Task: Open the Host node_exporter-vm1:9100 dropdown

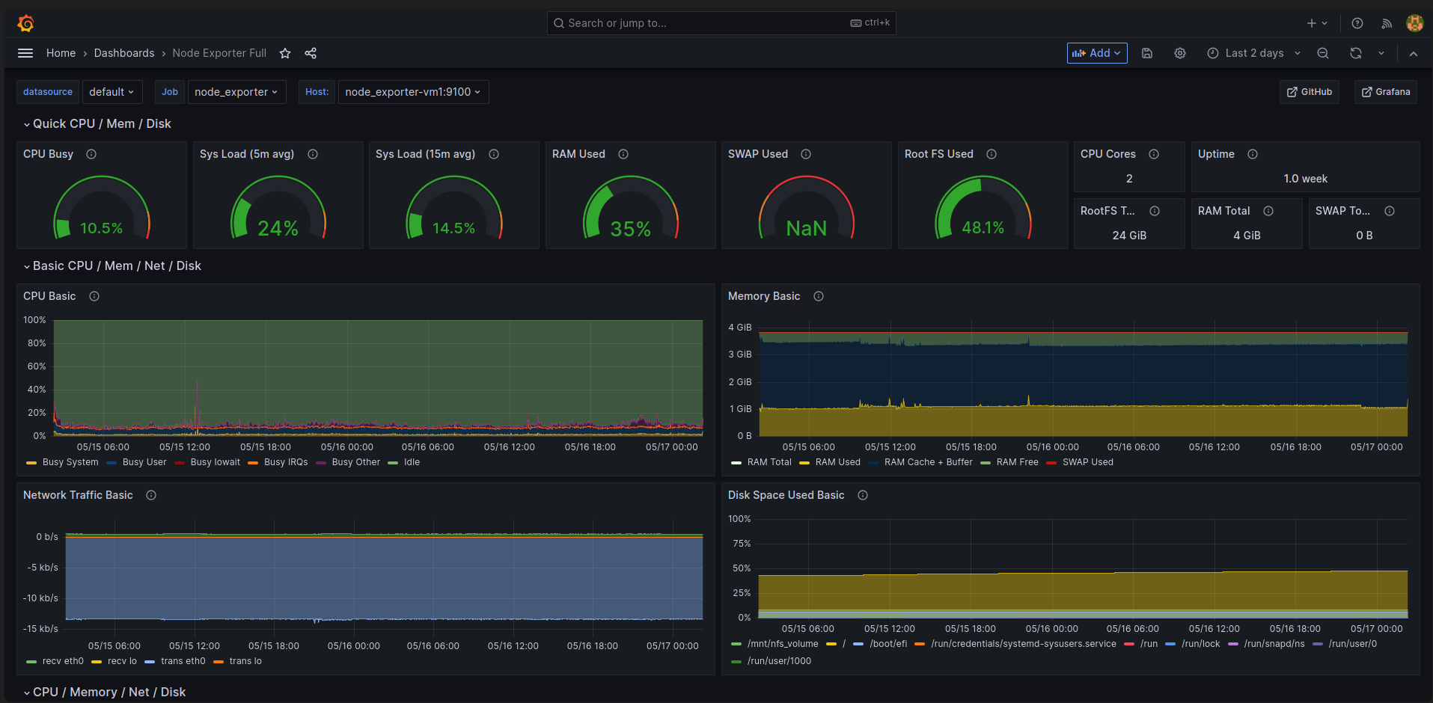Action: [x=413, y=92]
